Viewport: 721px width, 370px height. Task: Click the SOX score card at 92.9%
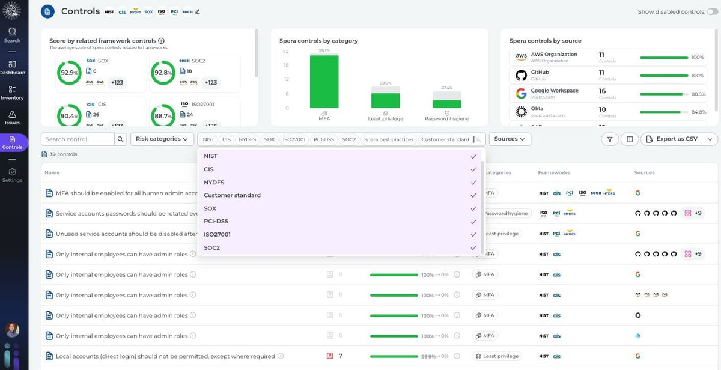[100, 73]
